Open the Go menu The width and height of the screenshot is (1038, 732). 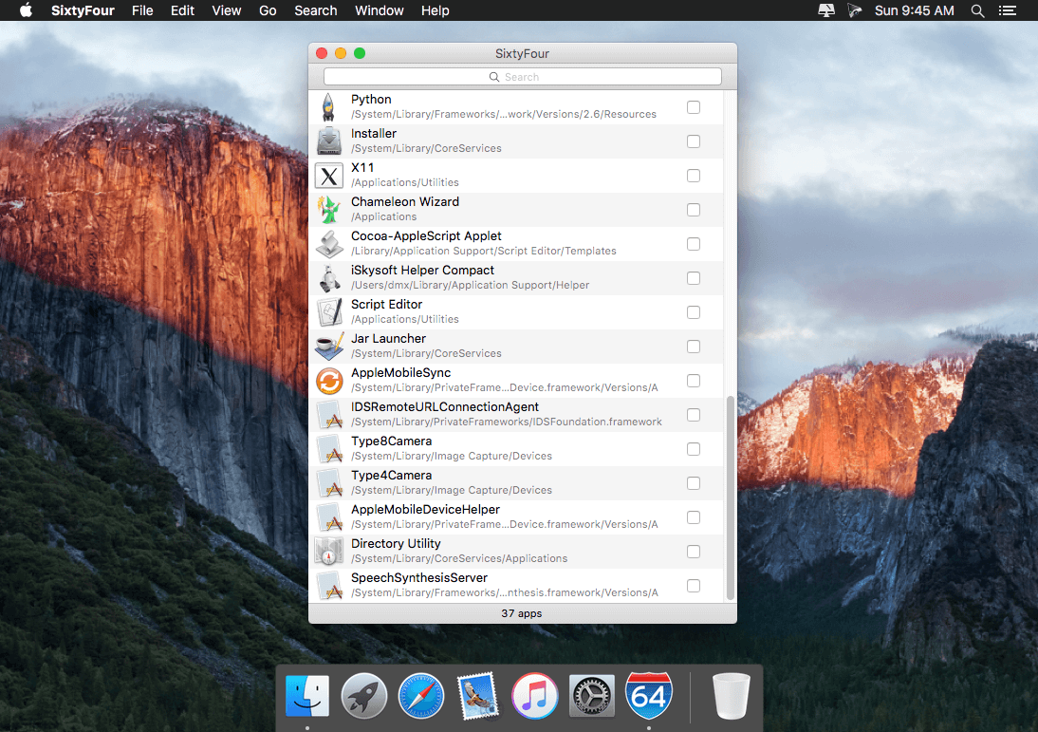[x=268, y=10]
